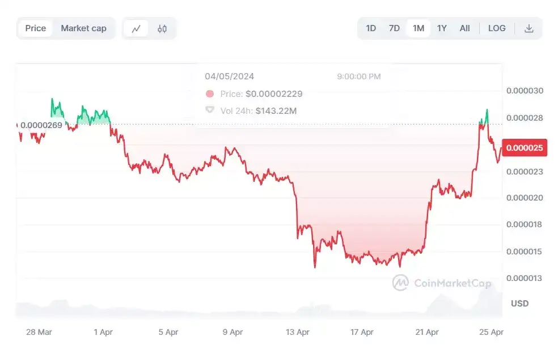558x349 pixels.
Task: Click the 0.000030 price axis label
Action: pos(525,91)
